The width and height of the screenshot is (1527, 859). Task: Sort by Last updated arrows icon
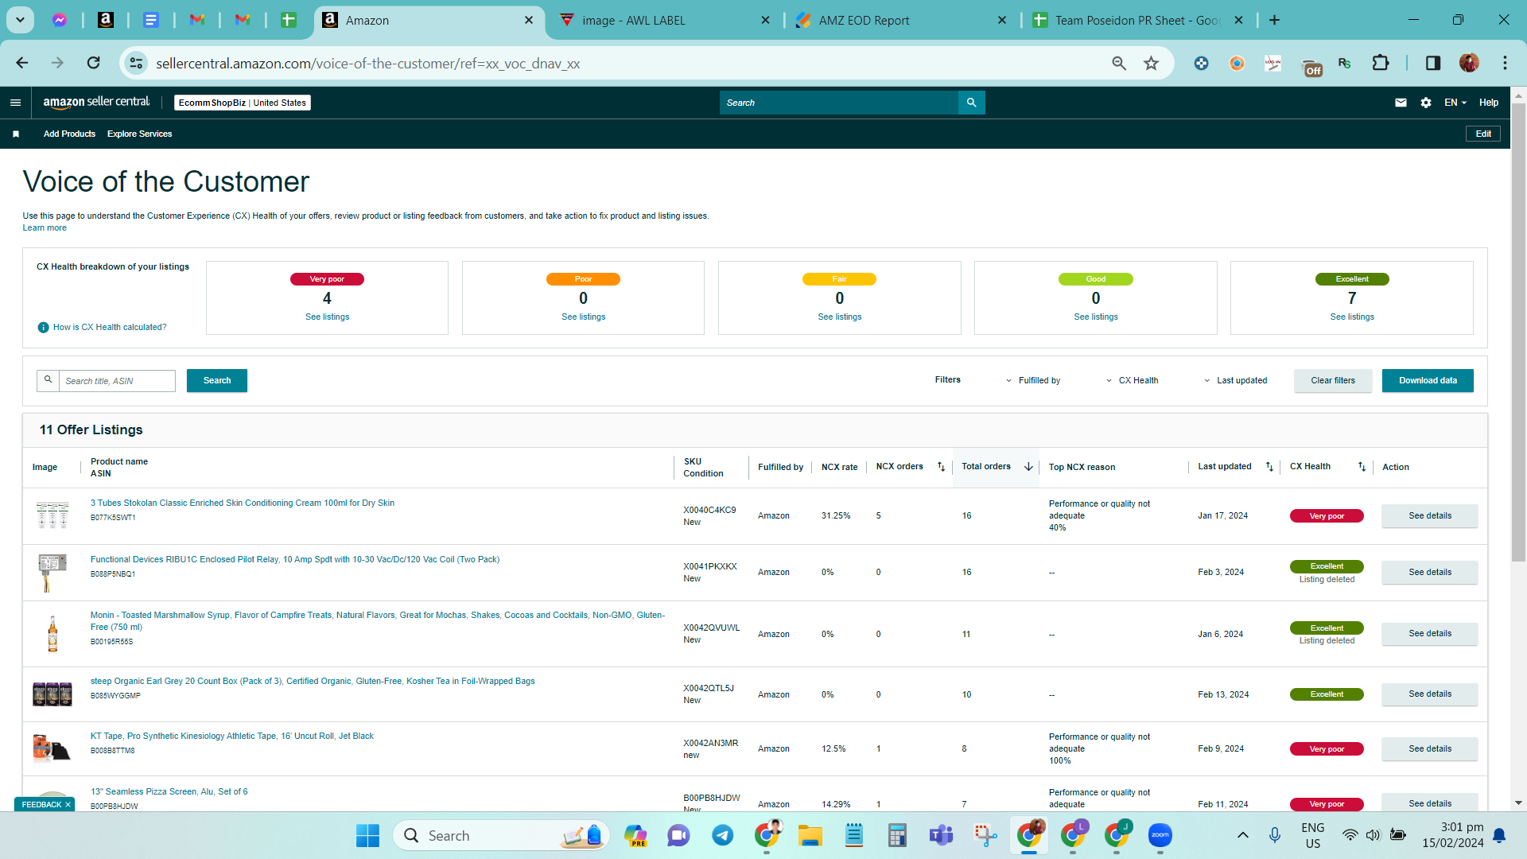click(x=1269, y=467)
